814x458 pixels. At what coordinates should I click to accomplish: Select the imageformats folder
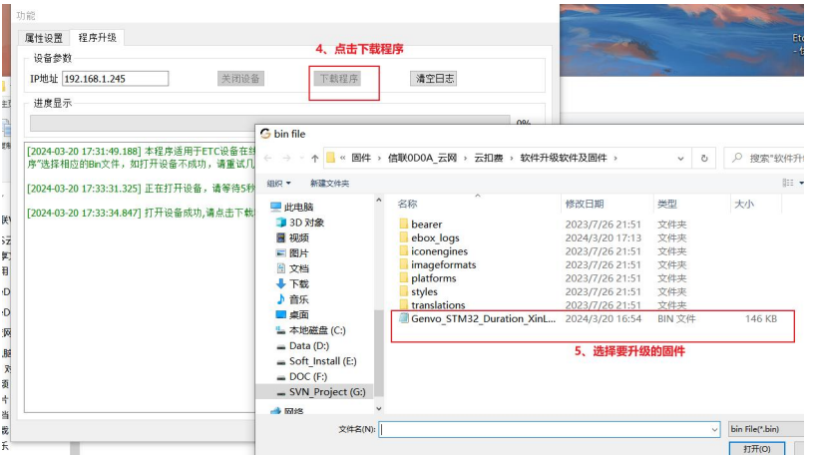coord(443,264)
